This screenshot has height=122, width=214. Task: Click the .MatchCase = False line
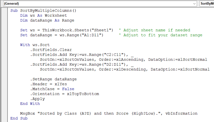[52, 89]
